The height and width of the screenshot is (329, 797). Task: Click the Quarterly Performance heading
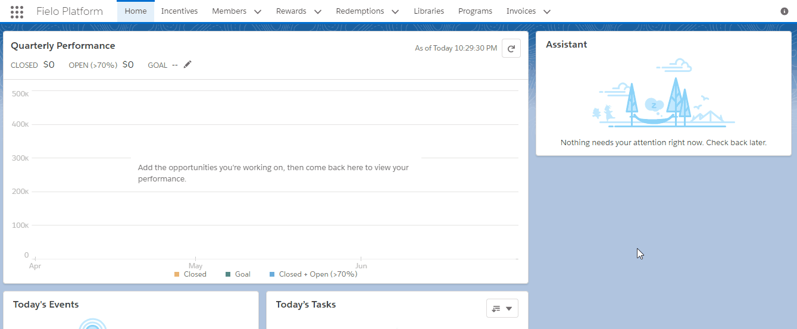[x=63, y=46]
